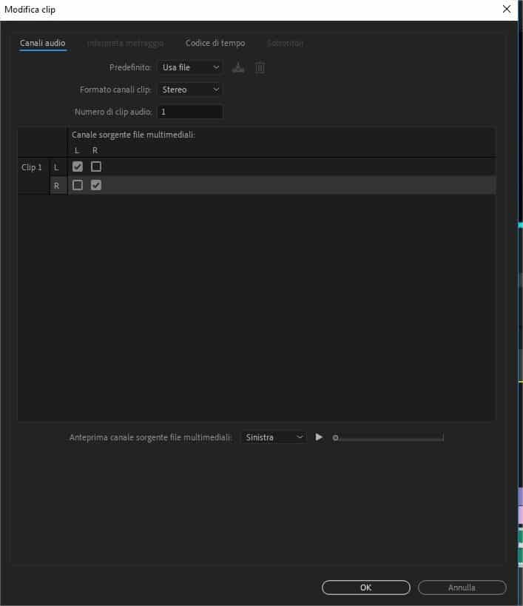523x606 pixels.
Task: Click the Interpreta metraggio tab
Action: [x=125, y=43]
